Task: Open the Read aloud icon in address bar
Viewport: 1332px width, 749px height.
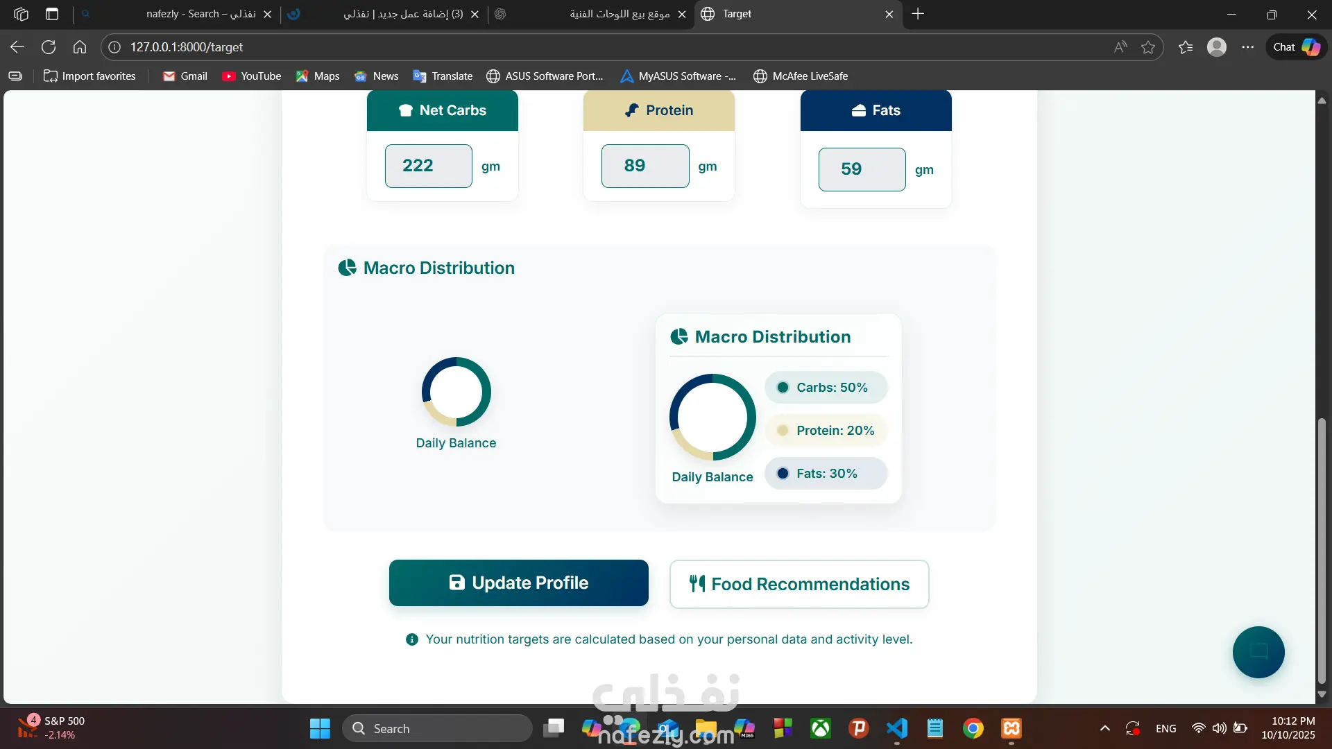Action: click(1120, 47)
